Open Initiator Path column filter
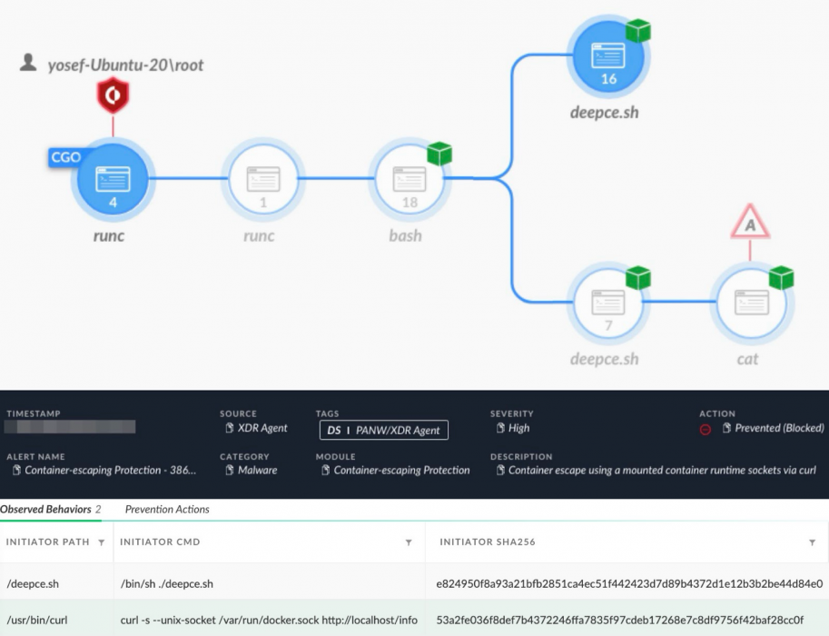829x636 pixels. click(x=101, y=542)
